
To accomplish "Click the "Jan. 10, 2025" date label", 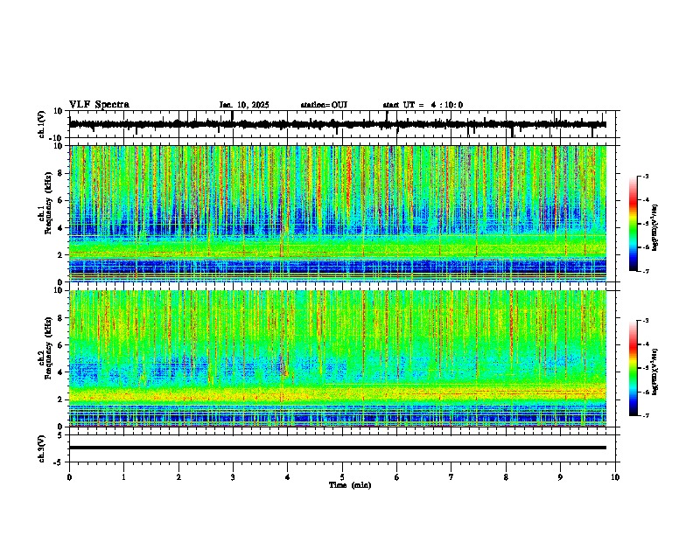I will (x=244, y=105).
